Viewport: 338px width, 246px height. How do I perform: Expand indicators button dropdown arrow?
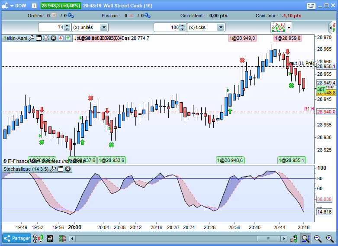click(x=289, y=28)
